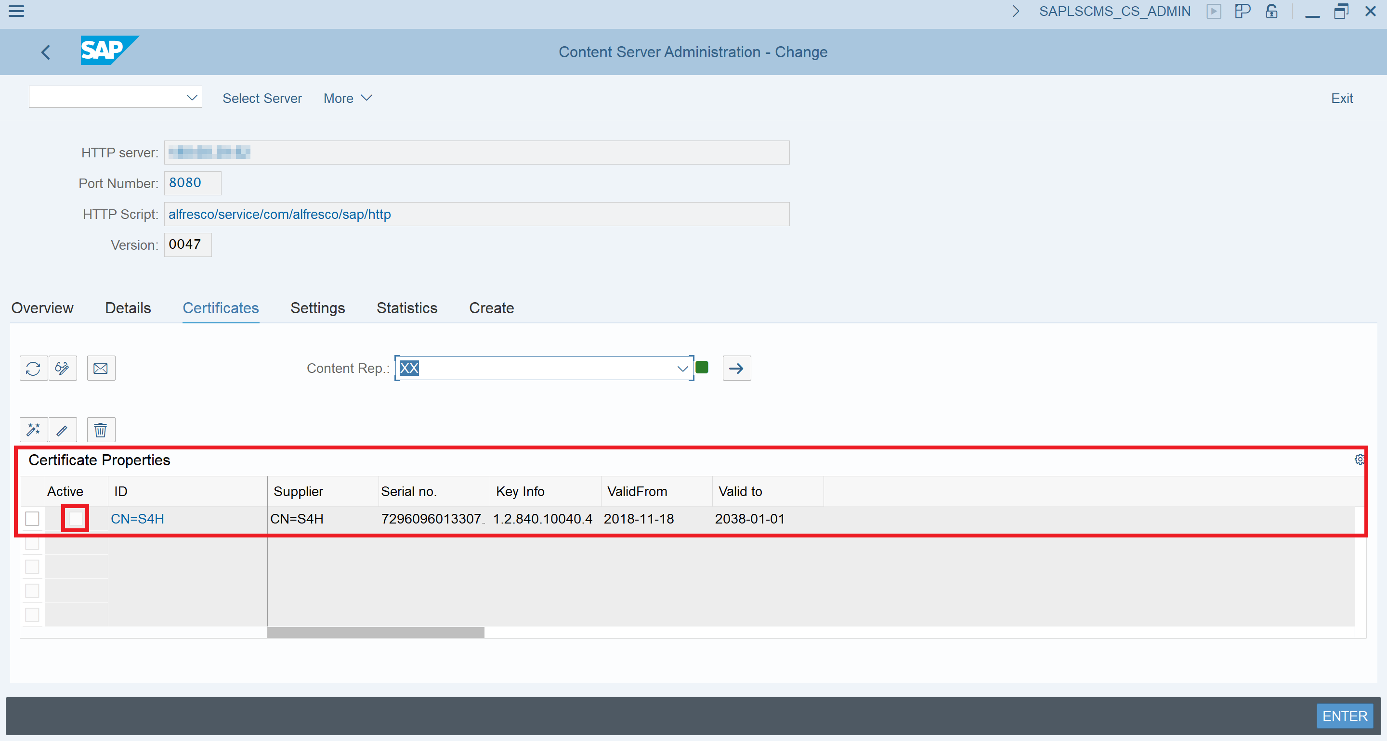The width and height of the screenshot is (1387, 741).
Task: Open Certificate Properties table settings gear
Action: pyautogui.click(x=1359, y=460)
